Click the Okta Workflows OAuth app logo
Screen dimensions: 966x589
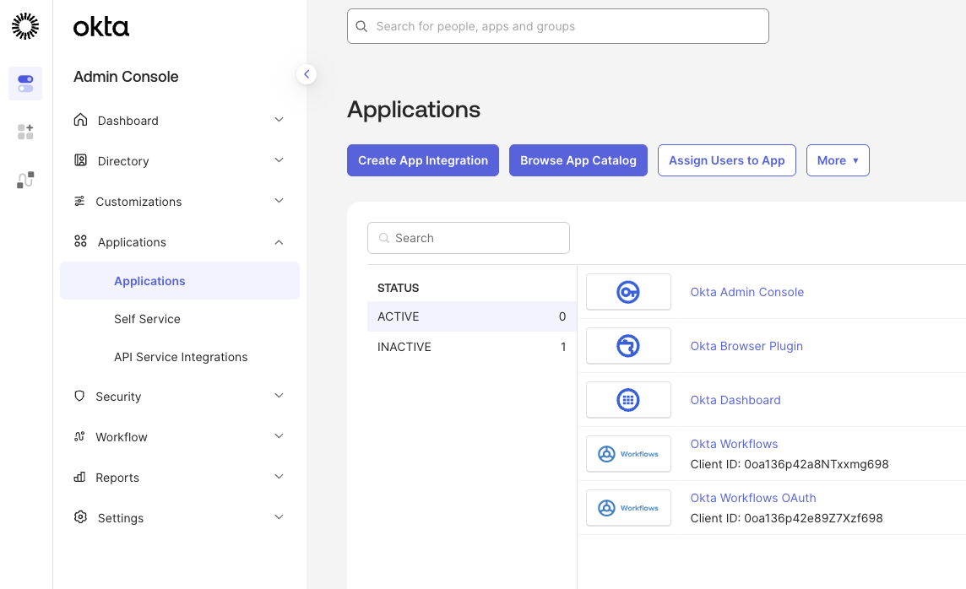(x=628, y=508)
